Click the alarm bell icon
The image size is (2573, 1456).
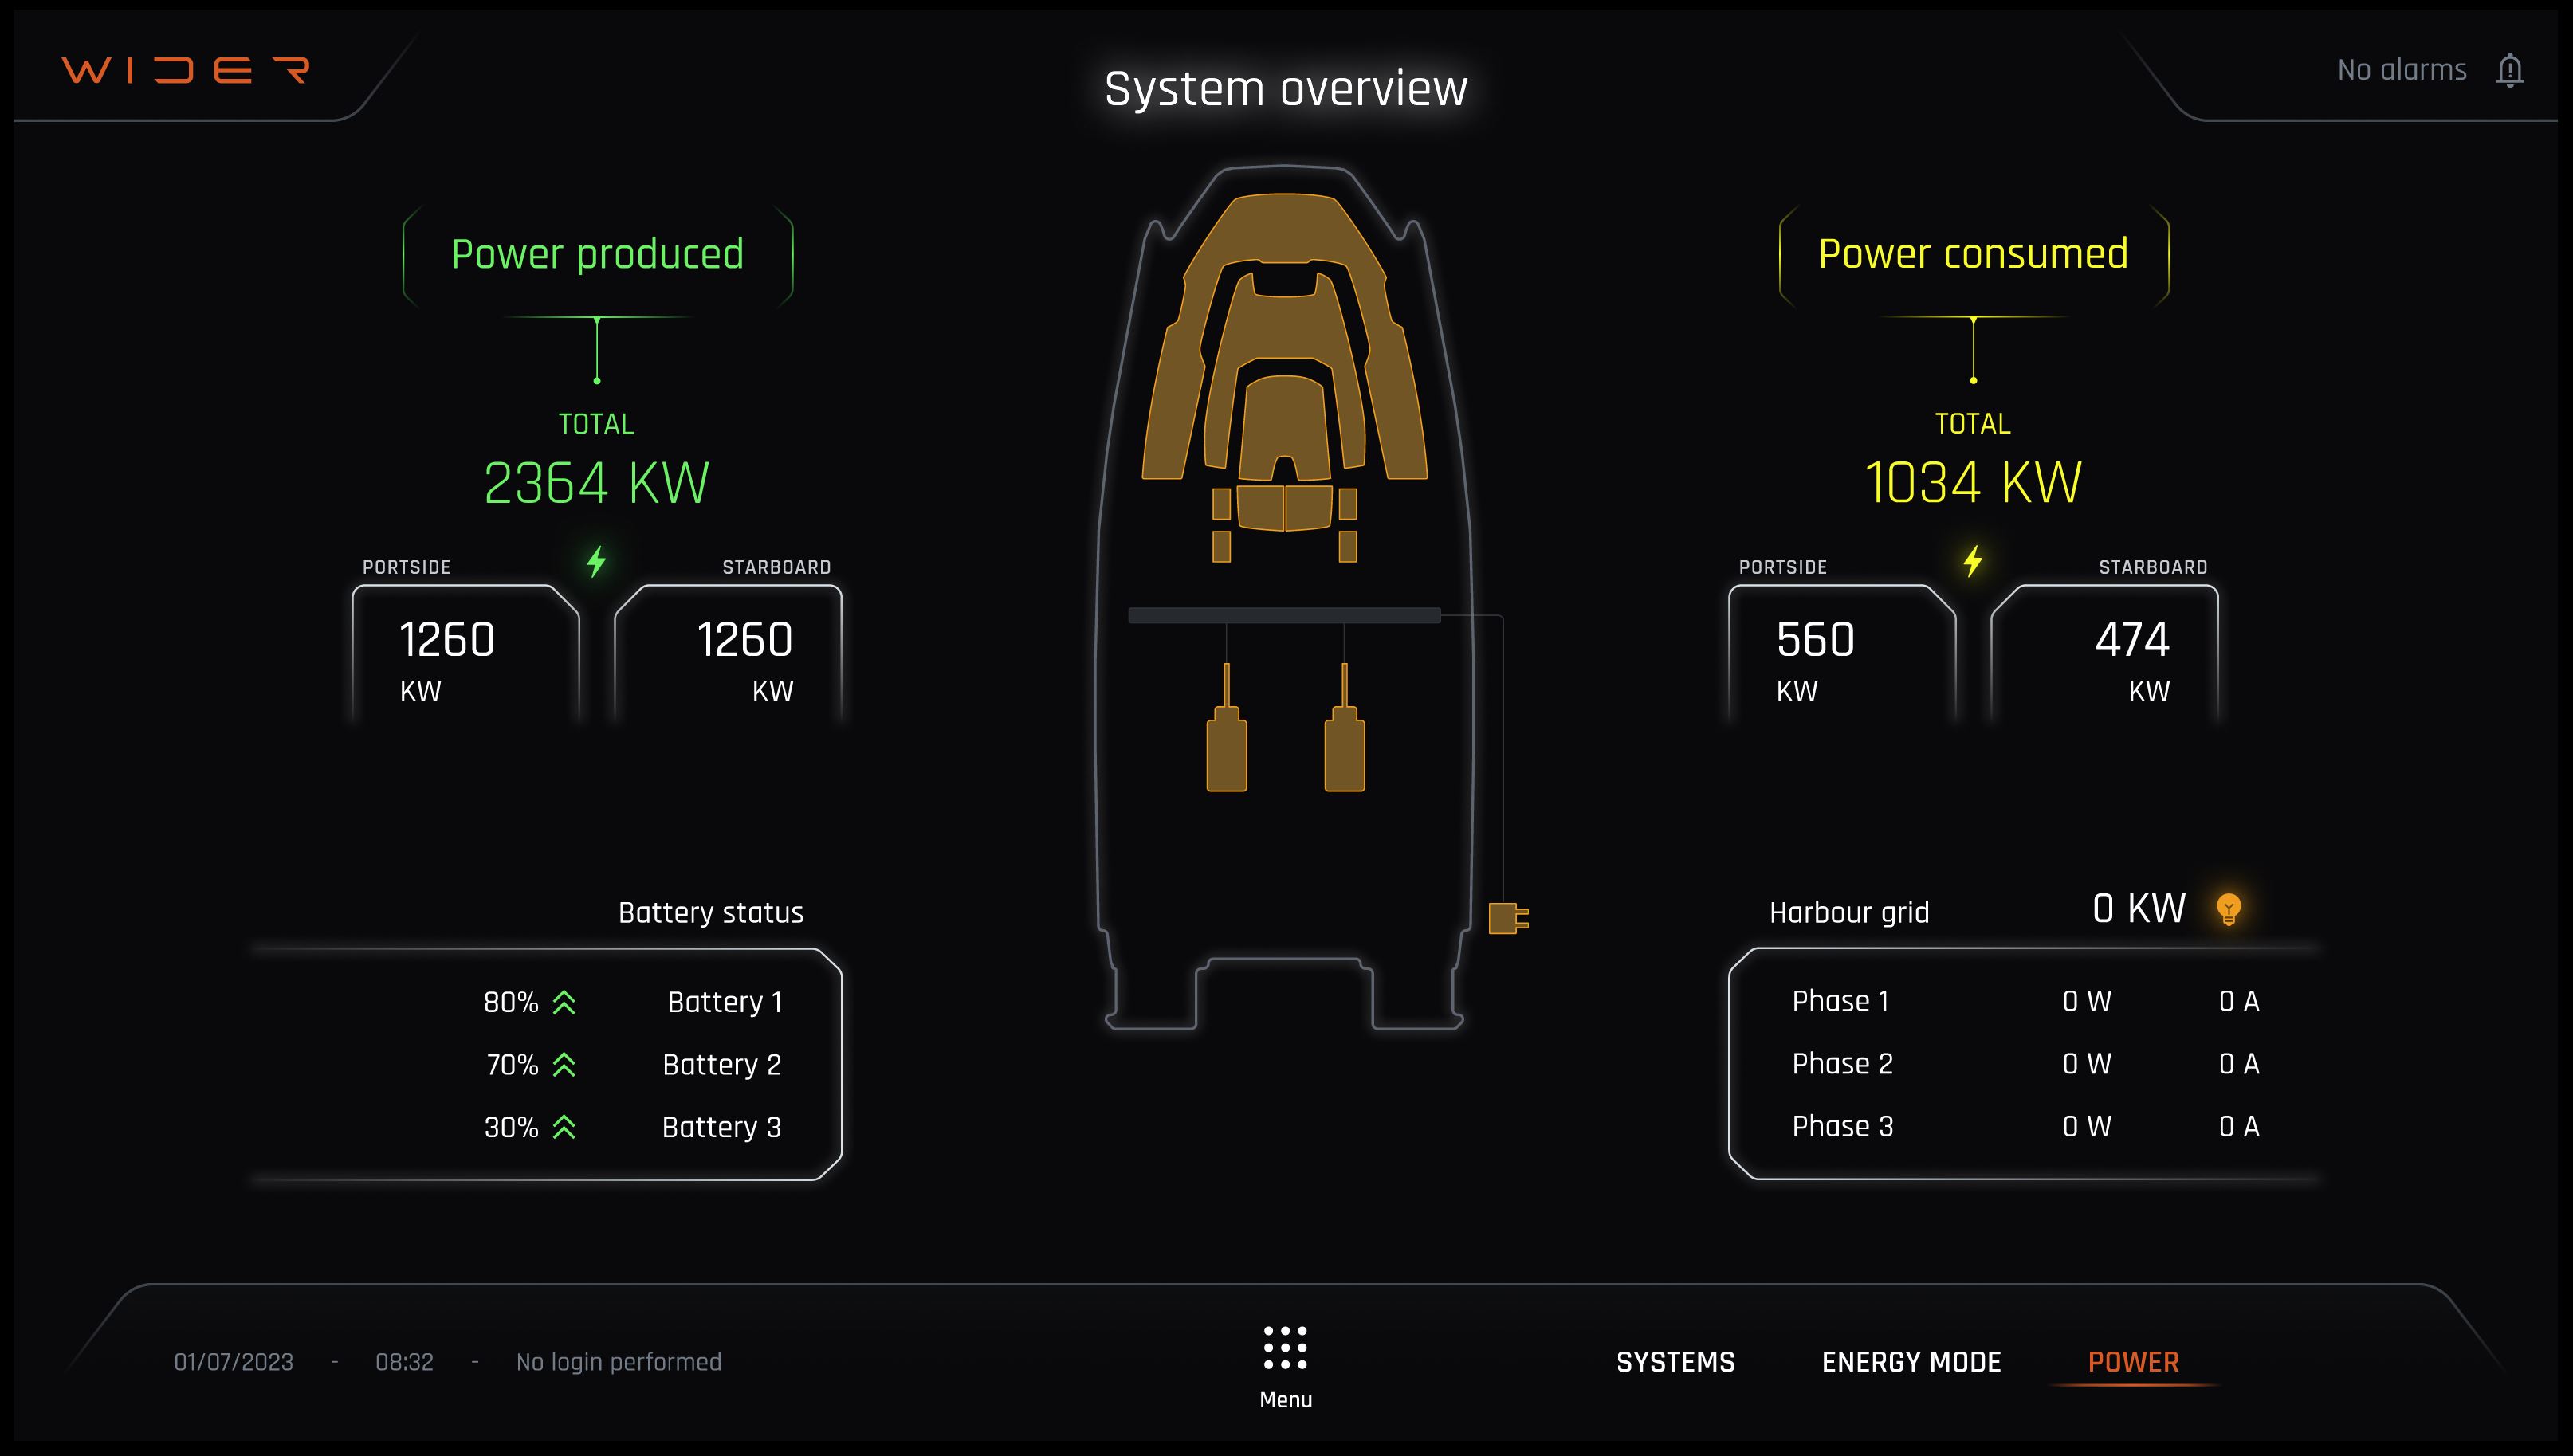point(2509,71)
